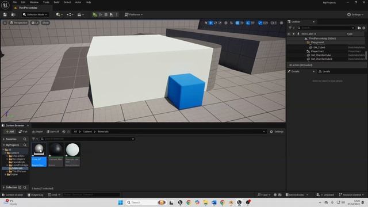Select the ThirdPerson folder in tree

tap(19, 171)
